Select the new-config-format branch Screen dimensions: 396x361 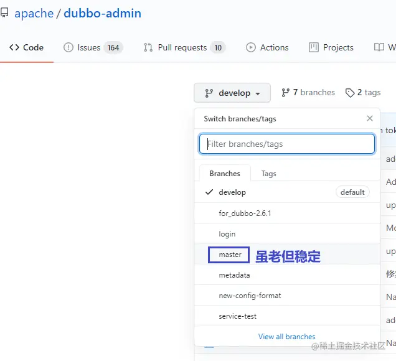[287, 296]
